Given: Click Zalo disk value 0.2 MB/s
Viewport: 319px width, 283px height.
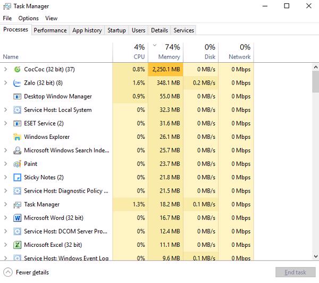Looking at the screenshot, I should coord(204,83).
